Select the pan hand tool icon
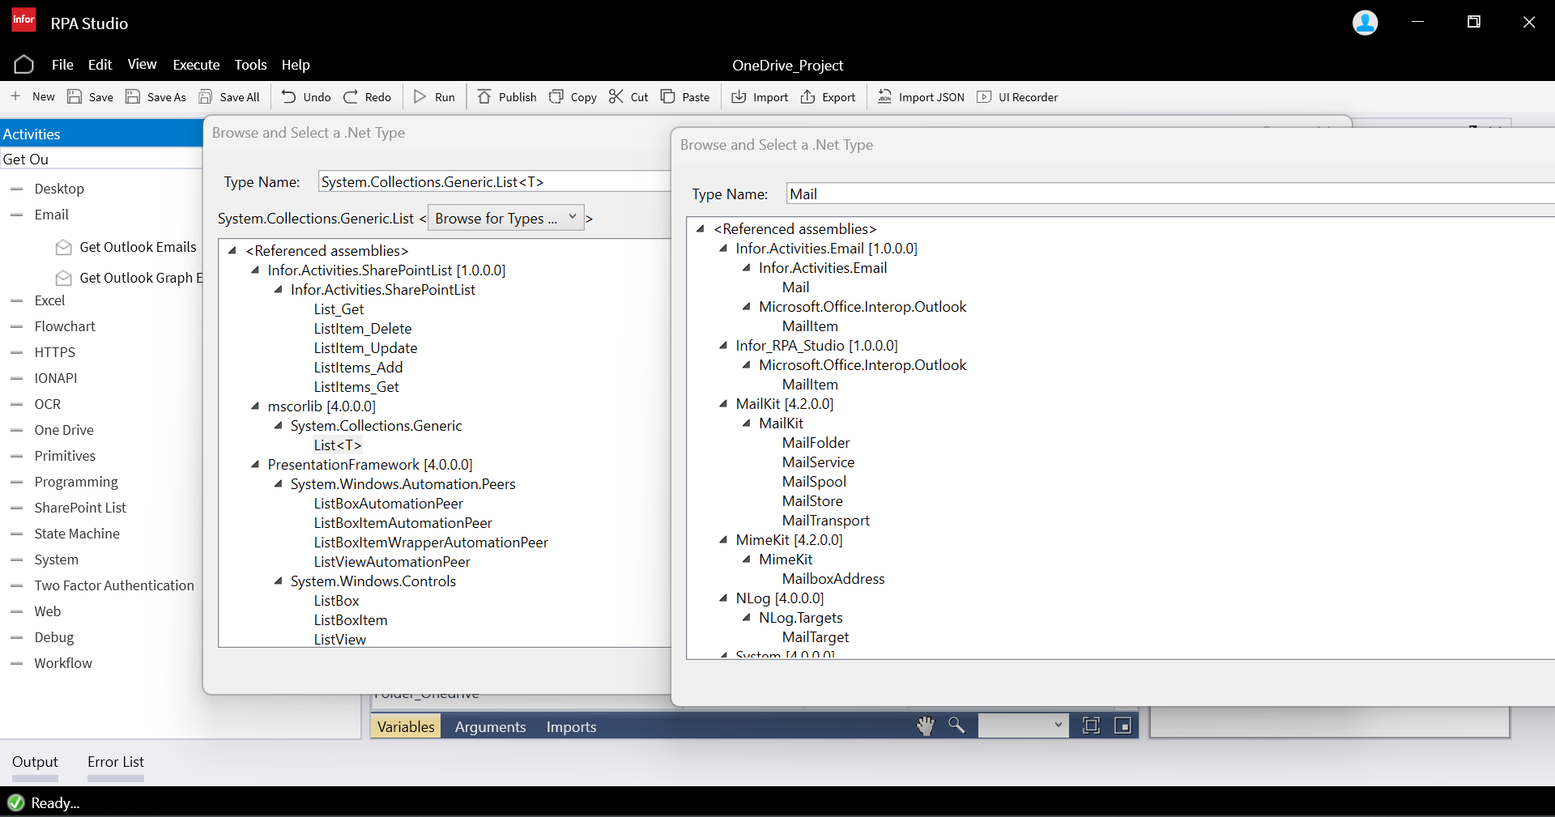The width and height of the screenshot is (1555, 817). (925, 726)
